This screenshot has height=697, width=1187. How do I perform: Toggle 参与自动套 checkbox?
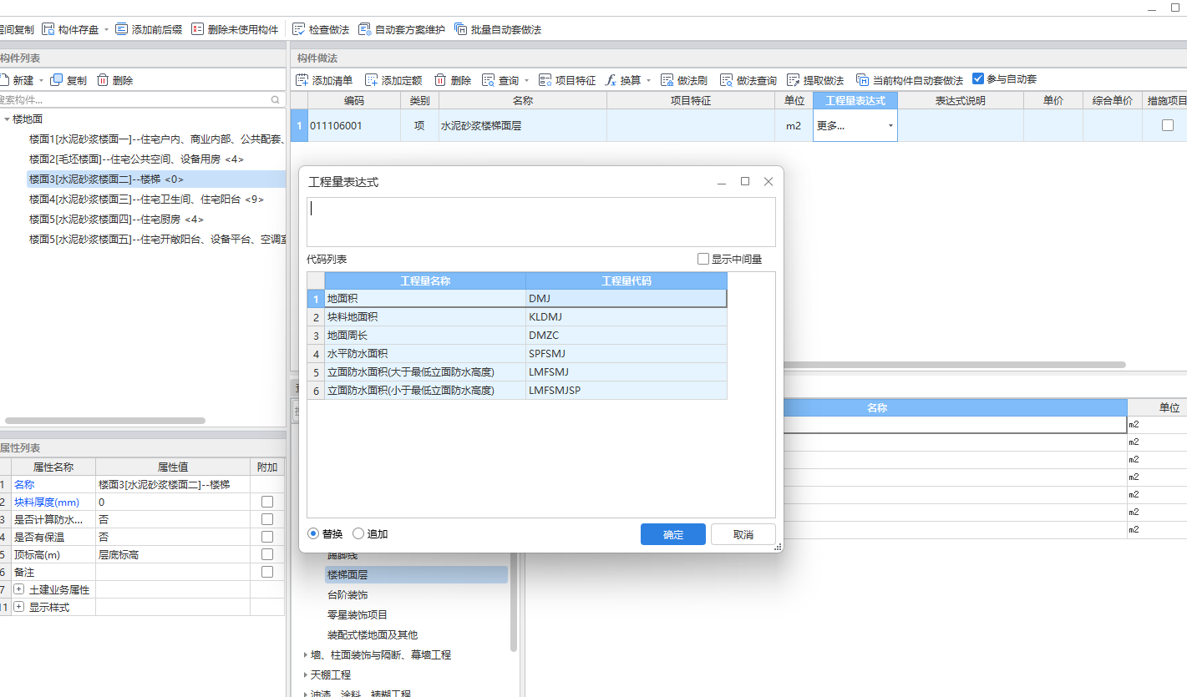[x=978, y=78]
